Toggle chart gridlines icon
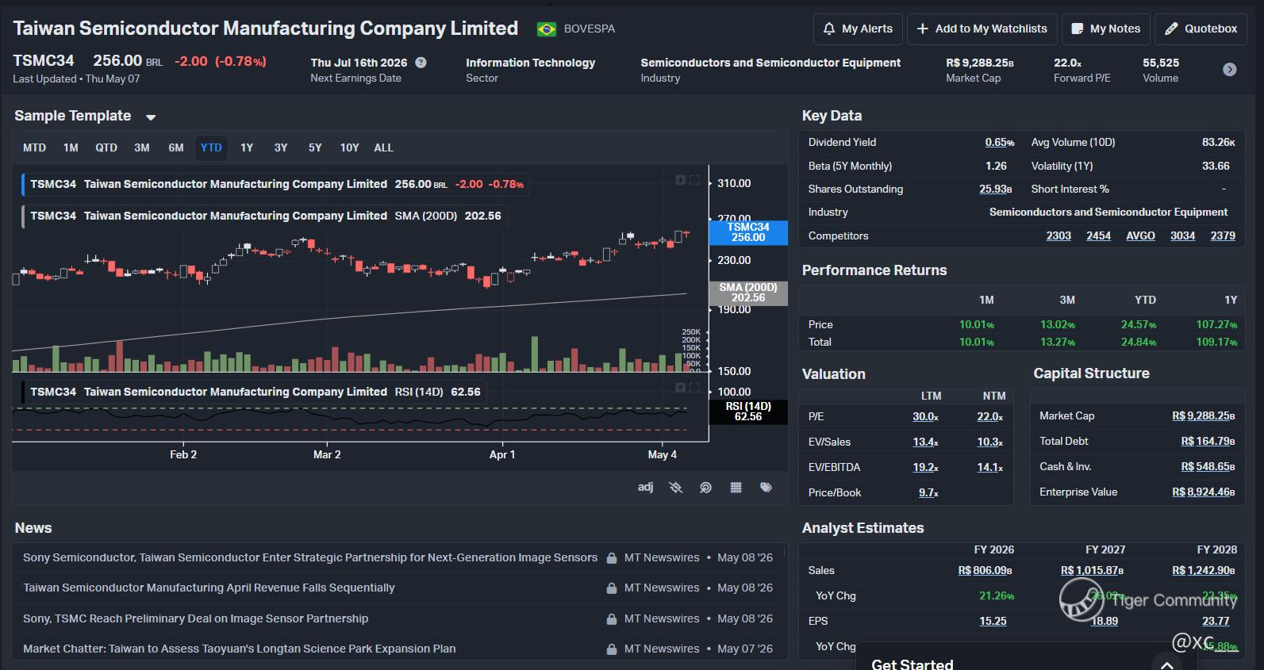The height and width of the screenshot is (670, 1264). [x=736, y=488]
